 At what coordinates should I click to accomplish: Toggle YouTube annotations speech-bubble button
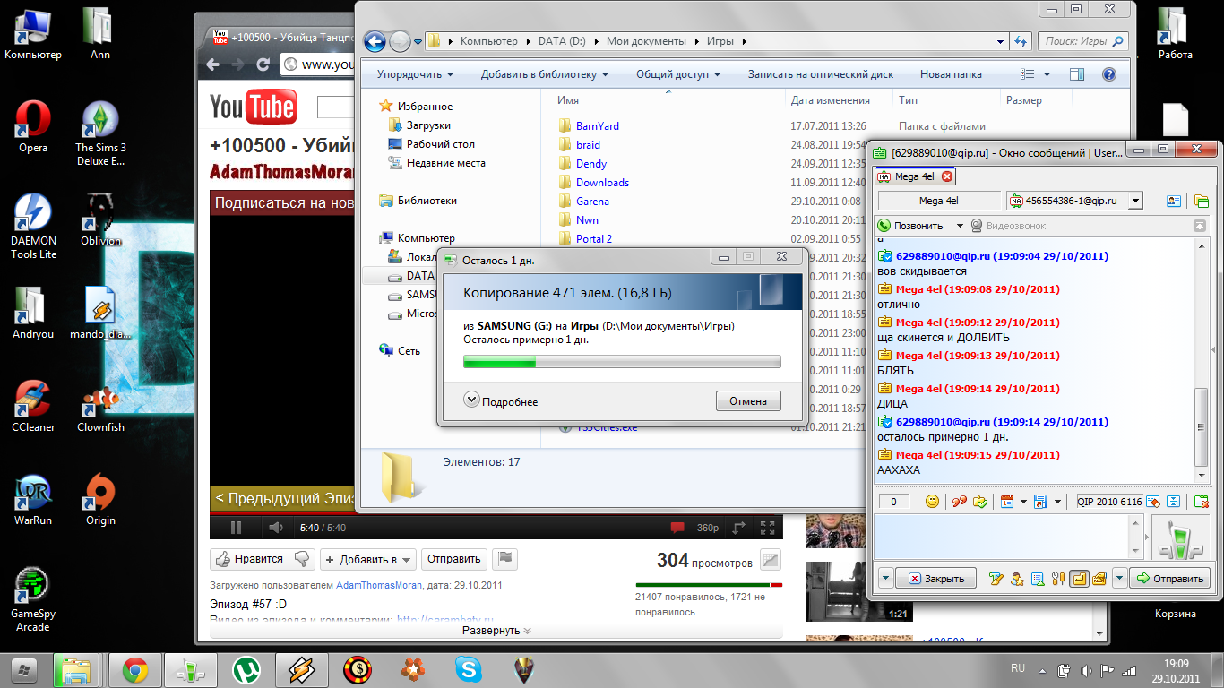(x=678, y=528)
